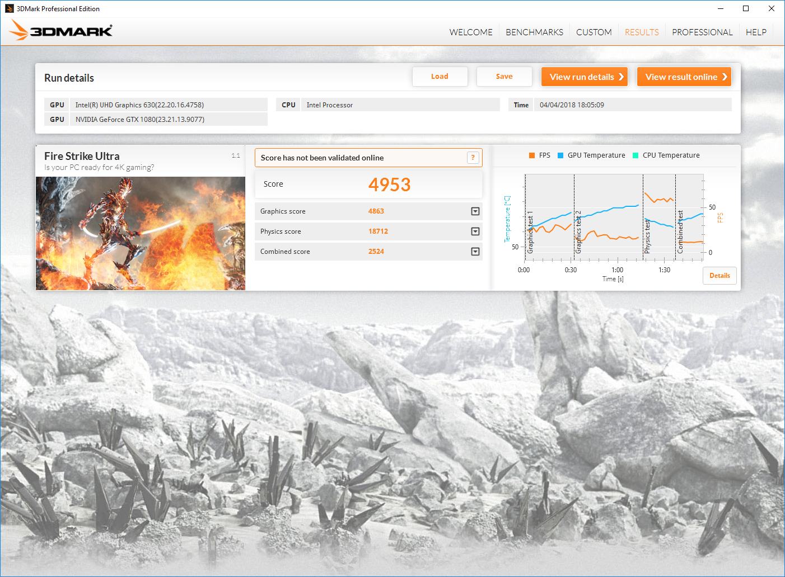Image resolution: width=785 pixels, height=577 pixels.
Task: Click 'Score has not been validated online' message
Action: pyautogui.click(x=323, y=158)
